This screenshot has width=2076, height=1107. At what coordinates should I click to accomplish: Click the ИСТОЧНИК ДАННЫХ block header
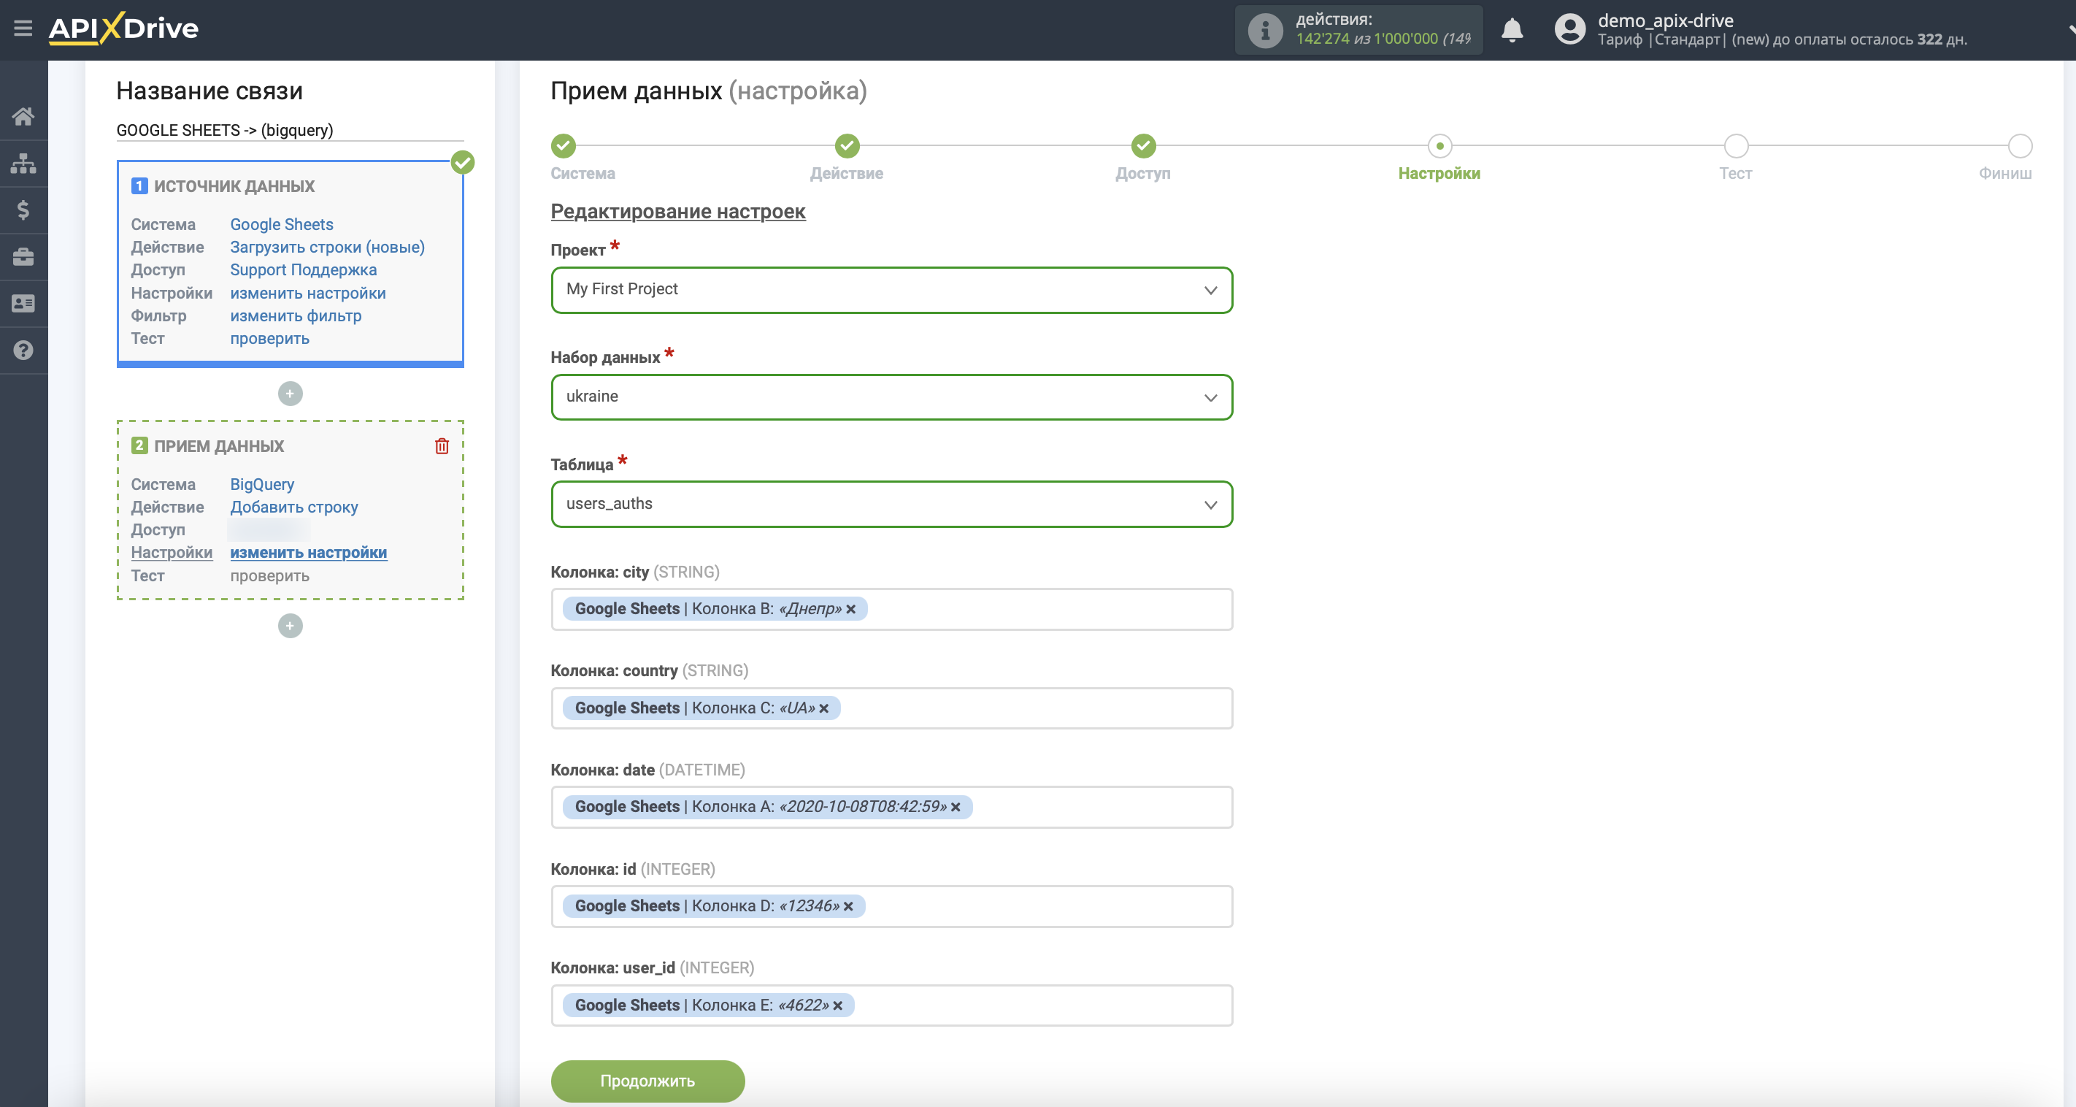[x=234, y=186]
